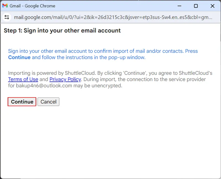
Task: Open site information icon in address bar
Action: click(x=7, y=17)
